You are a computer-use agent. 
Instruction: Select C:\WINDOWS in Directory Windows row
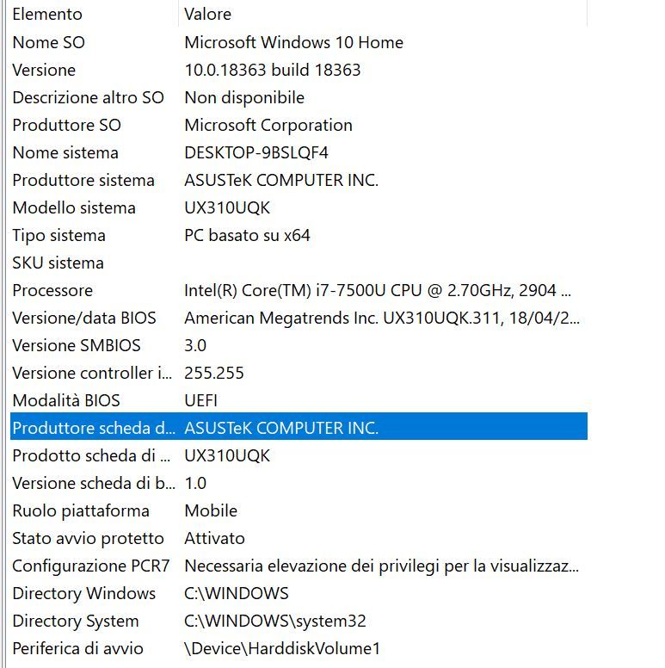[237, 593]
